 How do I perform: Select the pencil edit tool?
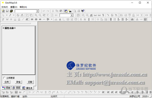[x=10, y=15]
